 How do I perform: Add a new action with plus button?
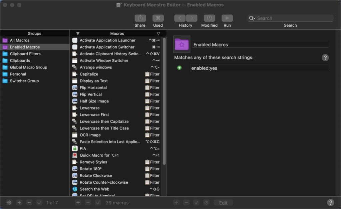176,202
